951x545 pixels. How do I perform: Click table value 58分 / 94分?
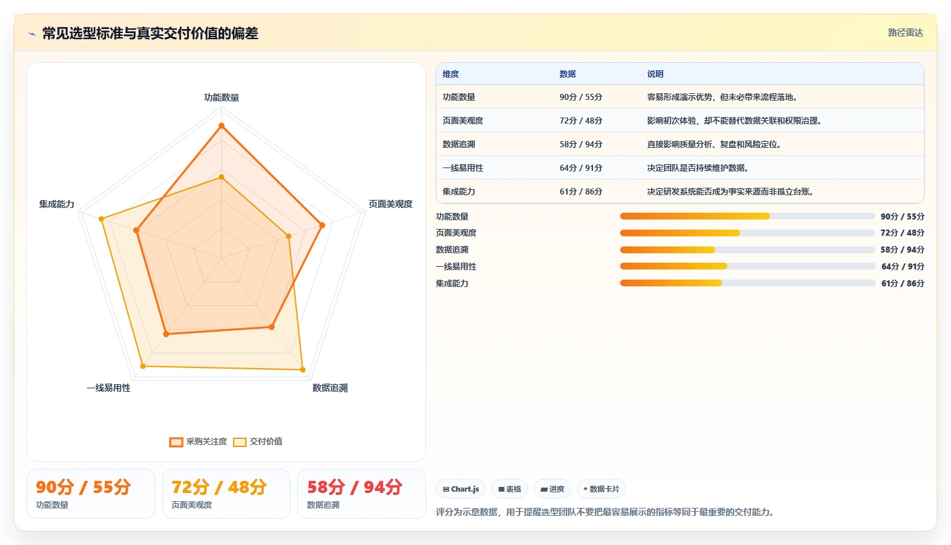click(581, 145)
